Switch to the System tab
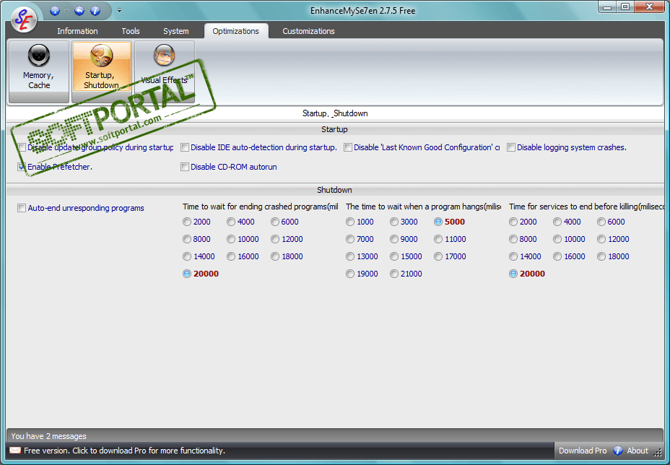Screen dimensions: 670x465 pyautogui.click(x=175, y=31)
